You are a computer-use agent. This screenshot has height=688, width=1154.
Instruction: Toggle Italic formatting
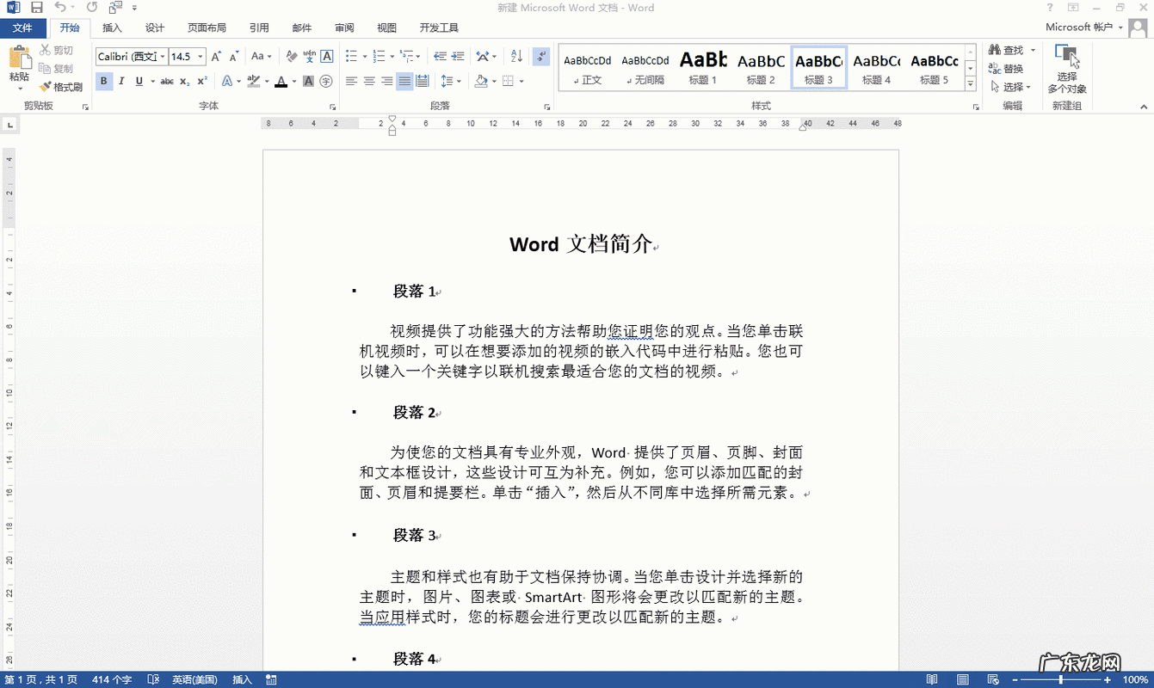[x=121, y=82]
